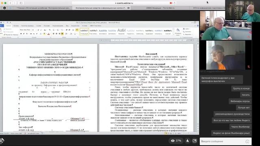Open line spacing dropdown

click(67, 34)
